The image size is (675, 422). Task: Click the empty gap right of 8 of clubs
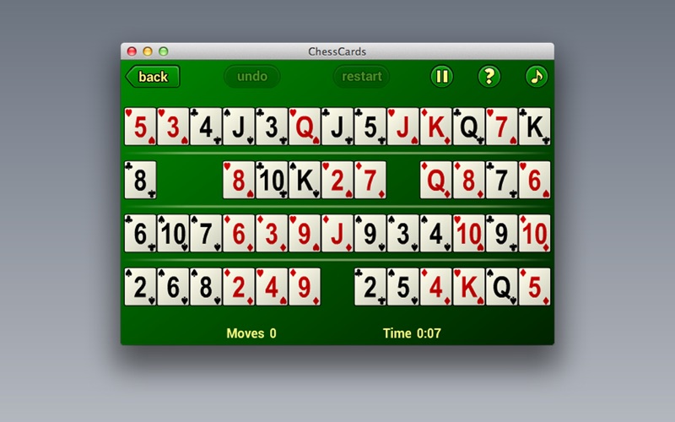(189, 180)
